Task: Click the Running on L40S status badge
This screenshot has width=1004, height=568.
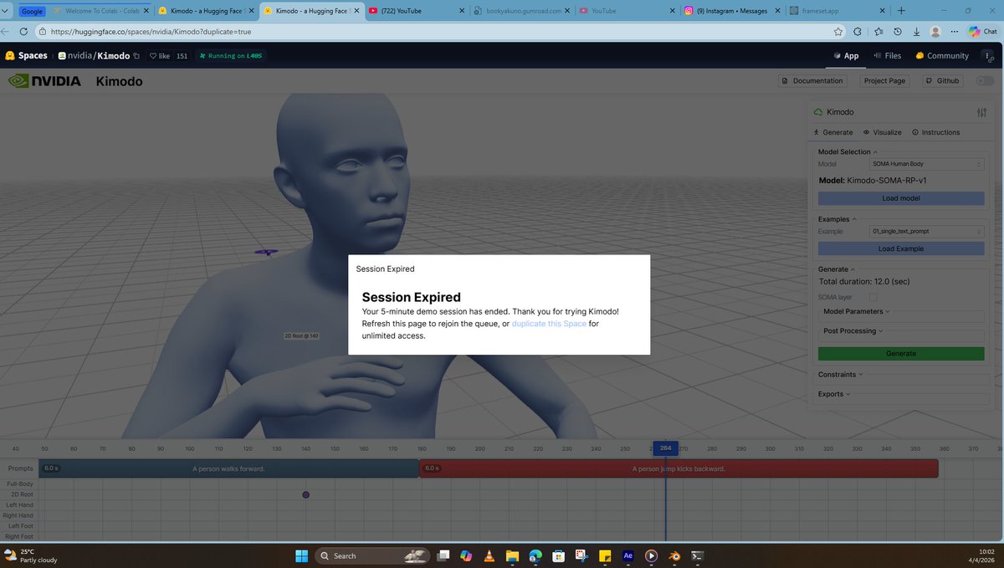Action: point(231,56)
